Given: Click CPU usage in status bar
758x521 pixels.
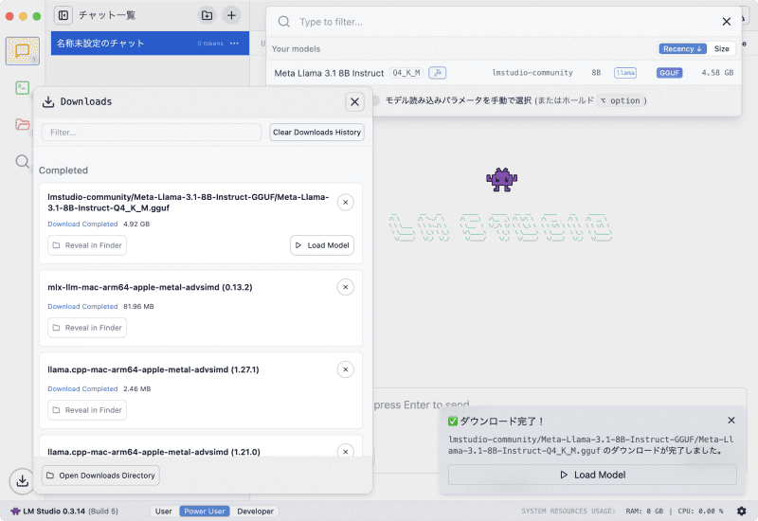Looking at the screenshot, I should [x=700, y=511].
